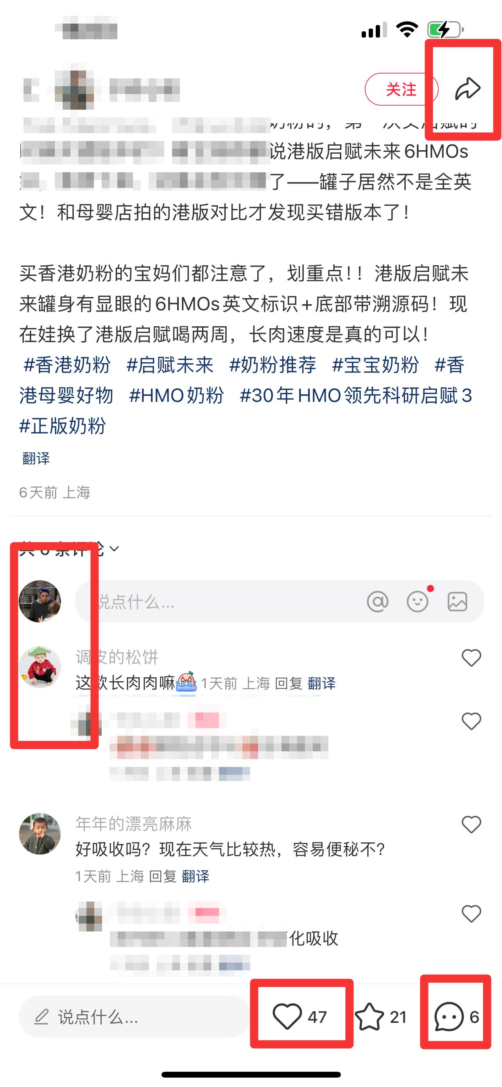Tap the 关注 follow button

401,89
